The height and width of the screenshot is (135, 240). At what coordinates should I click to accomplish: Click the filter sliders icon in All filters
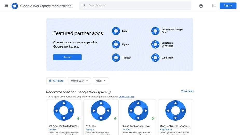pyautogui.click(x=50, y=81)
